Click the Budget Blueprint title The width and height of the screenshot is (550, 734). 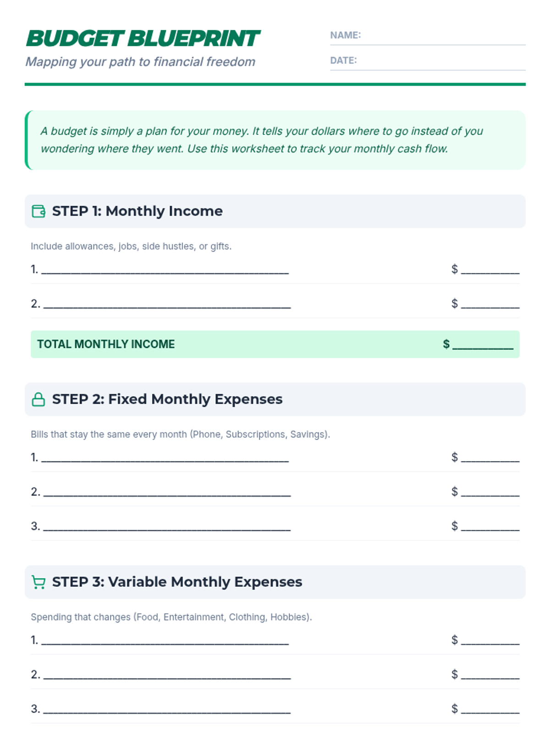point(143,39)
